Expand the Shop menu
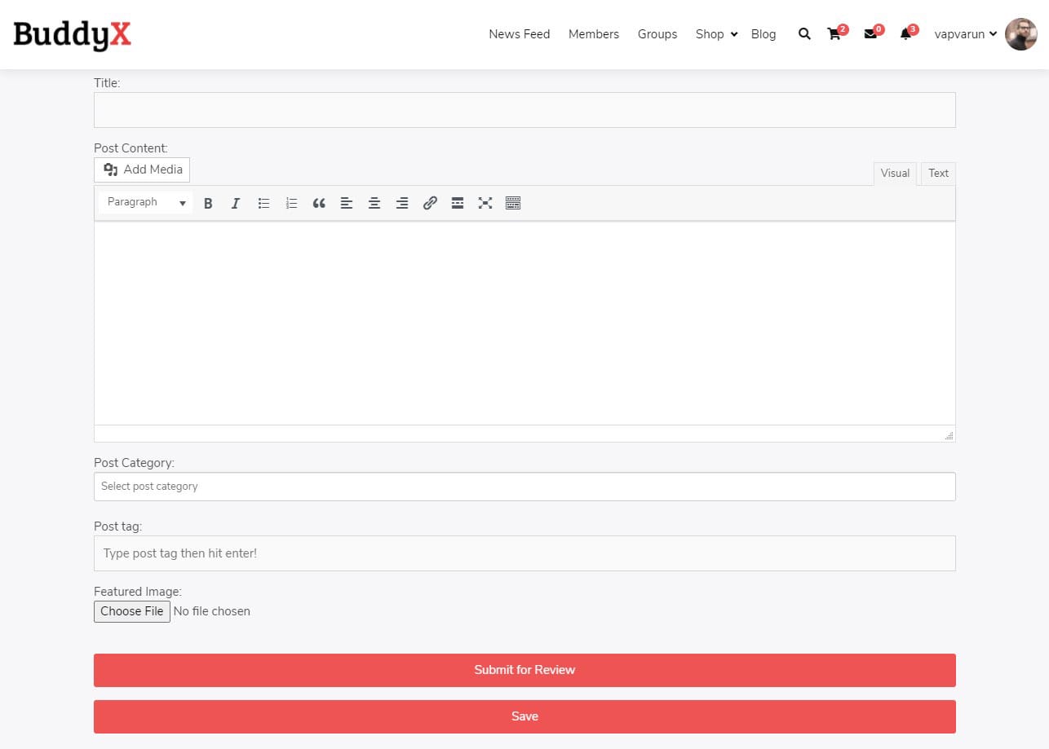 (x=715, y=34)
